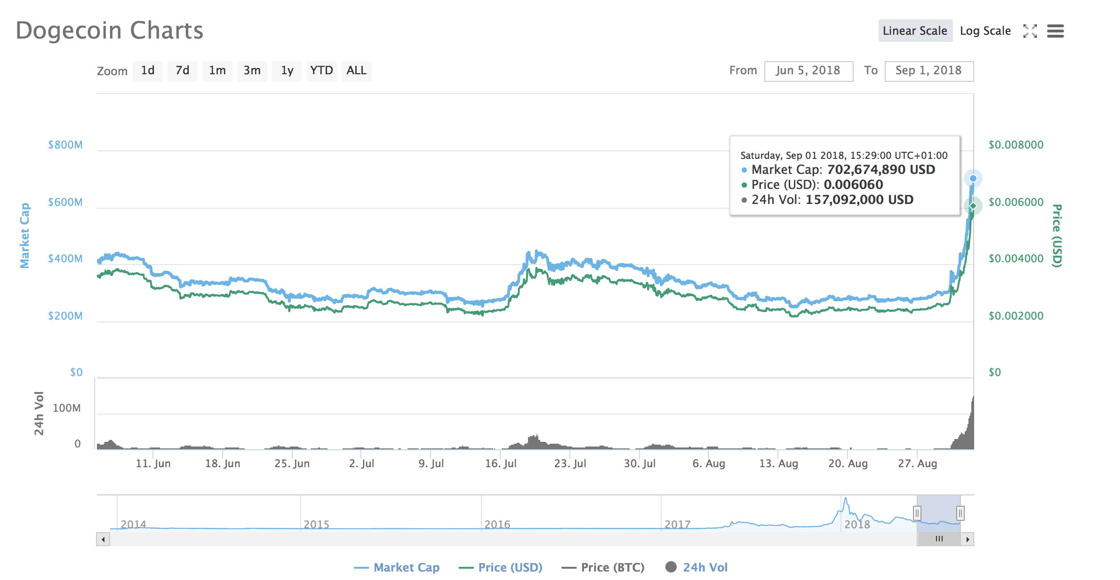Switch to Log Scale
This screenshot has width=1120, height=580.
tap(985, 31)
